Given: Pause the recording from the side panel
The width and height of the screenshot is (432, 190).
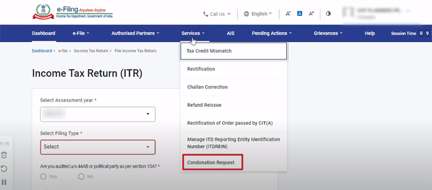Looking at the screenshot, I should coord(4,182).
